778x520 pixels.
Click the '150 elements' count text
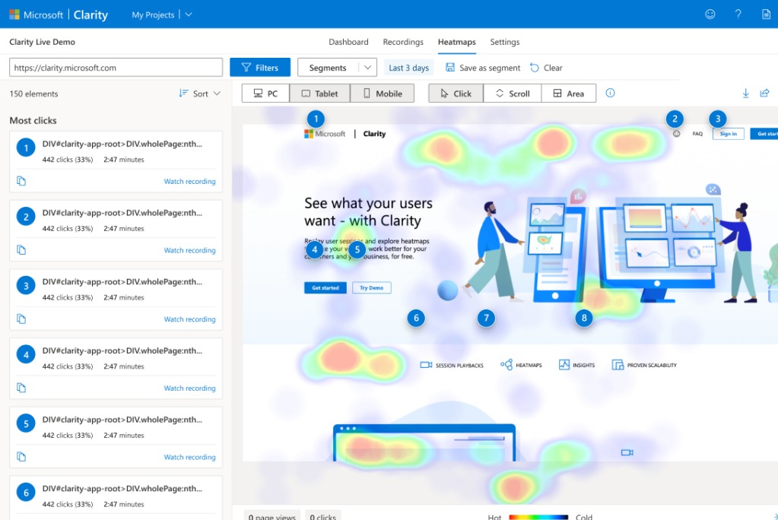click(x=33, y=94)
